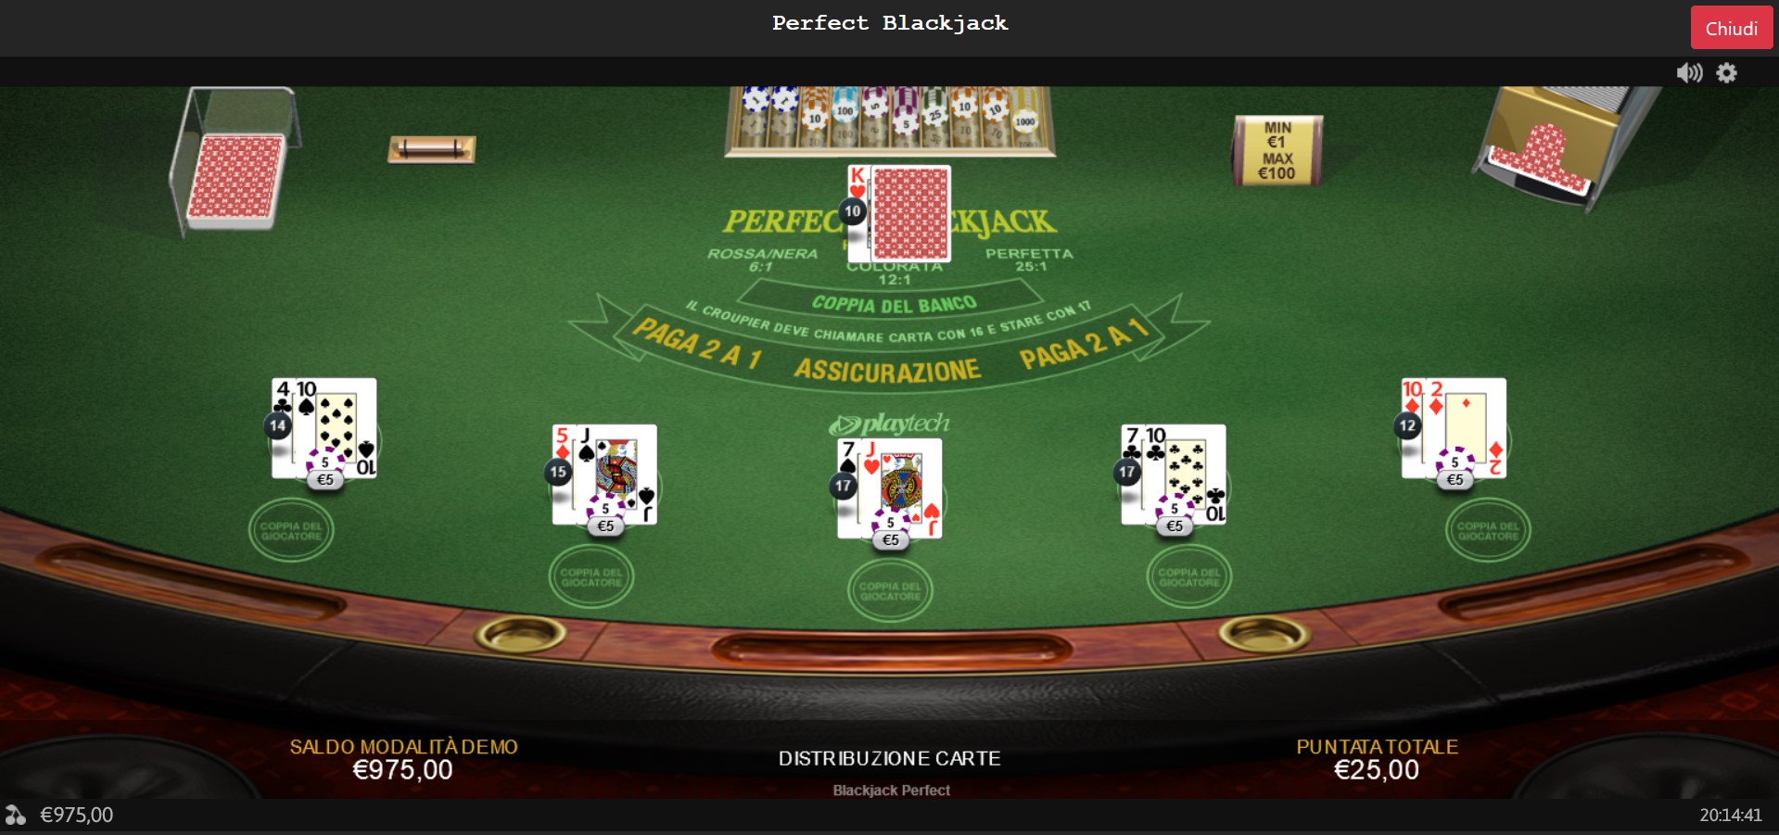The image size is (1779, 835).
Task: Click the Perfetta 25:1 payout label
Action: pyautogui.click(x=1029, y=259)
